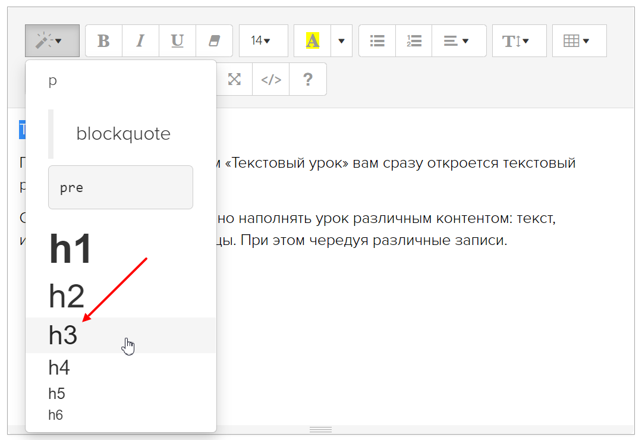Click the eraser clear formatting icon
This screenshot has height=440, width=642.
(214, 41)
